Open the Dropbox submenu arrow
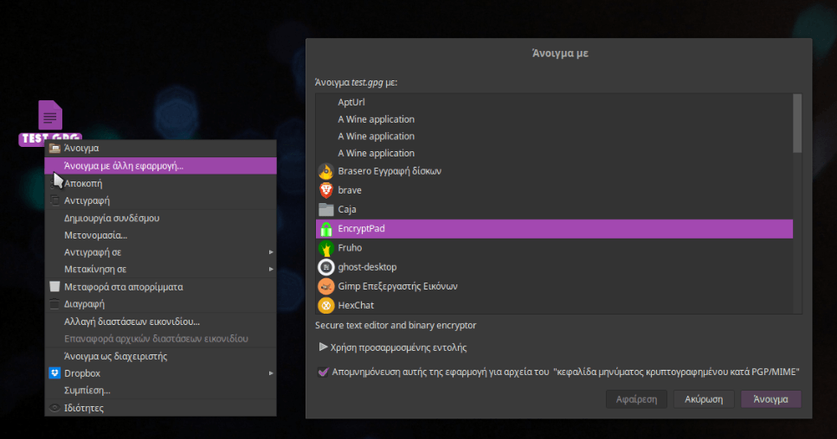Viewport: 837px width, 439px height. [271, 373]
